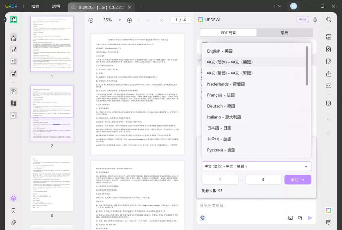Open the Form preparation tool in left sidebar
This screenshot has width=342, height=230.
(13, 62)
